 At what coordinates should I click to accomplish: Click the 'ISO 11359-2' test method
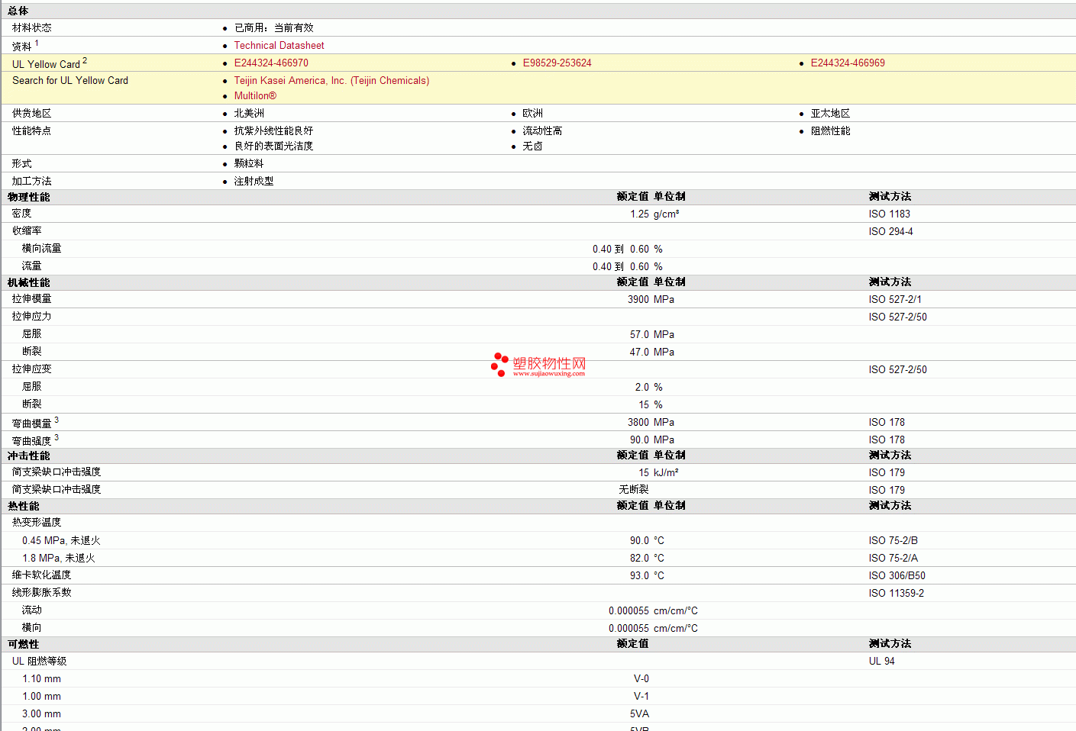click(896, 594)
